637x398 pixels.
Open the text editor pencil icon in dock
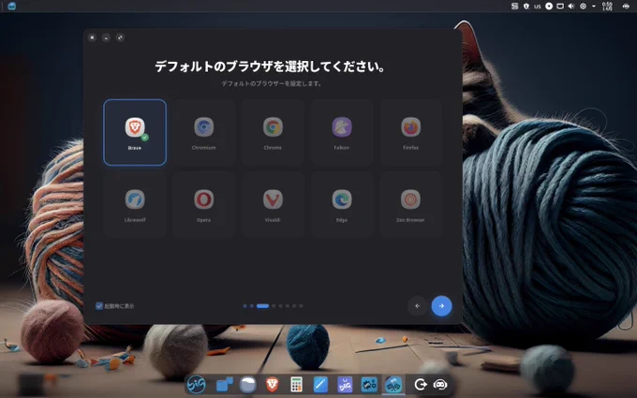click(320, 384)
